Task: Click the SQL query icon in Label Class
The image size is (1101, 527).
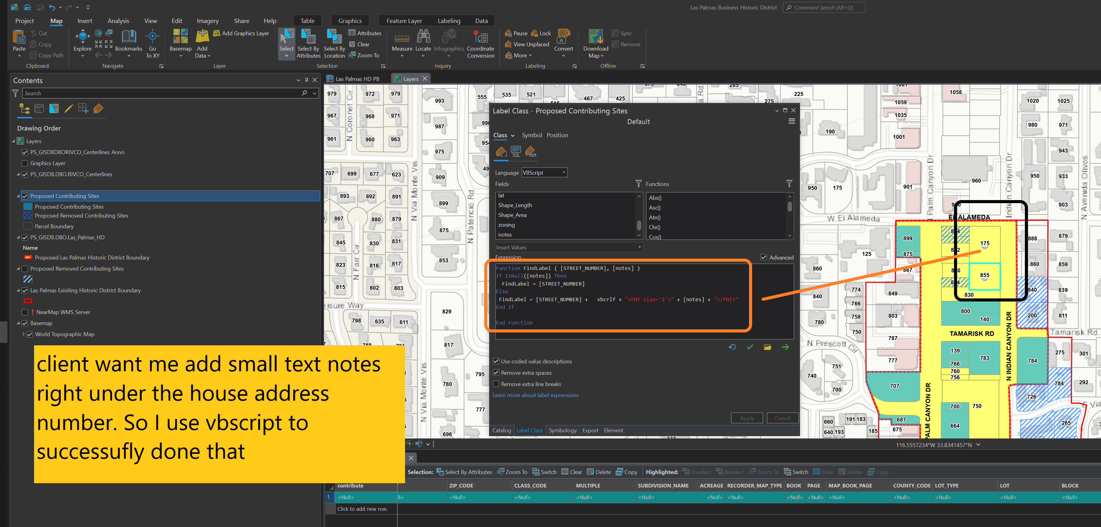Action: tap(516, 151)
